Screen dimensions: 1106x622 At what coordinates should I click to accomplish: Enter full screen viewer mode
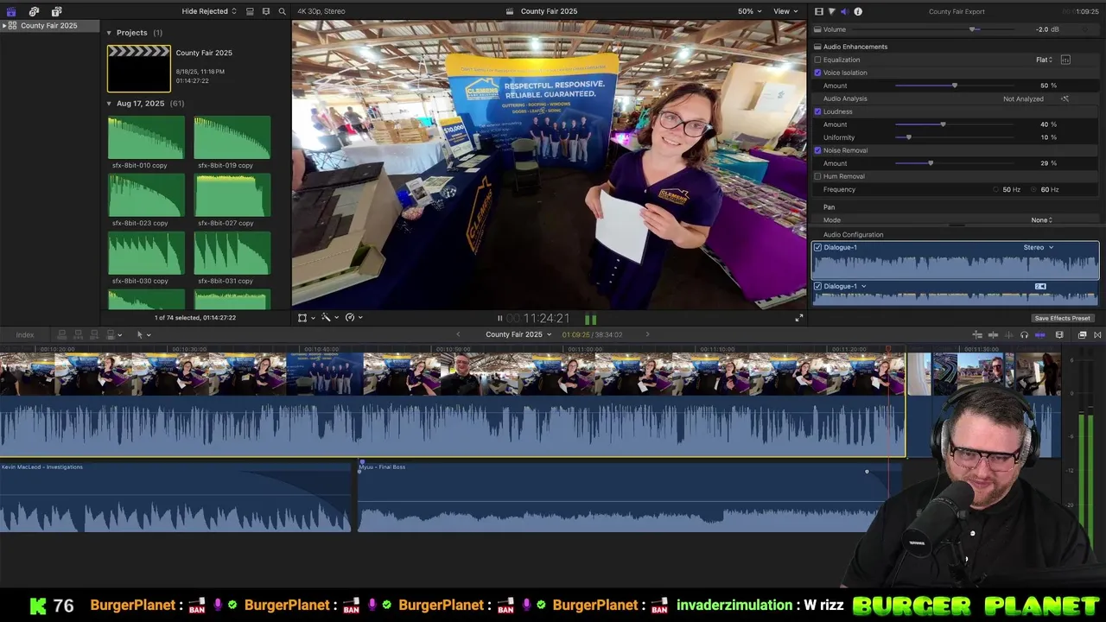[x=799, y=318]
